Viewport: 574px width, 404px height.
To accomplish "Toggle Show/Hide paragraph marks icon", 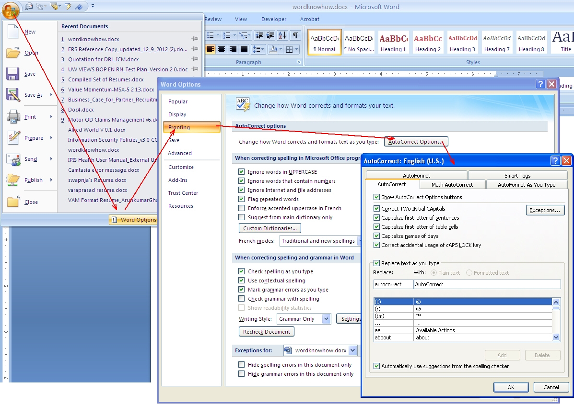I will coord(295,35).
